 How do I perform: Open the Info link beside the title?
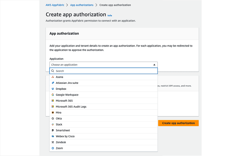click(110, 15)
